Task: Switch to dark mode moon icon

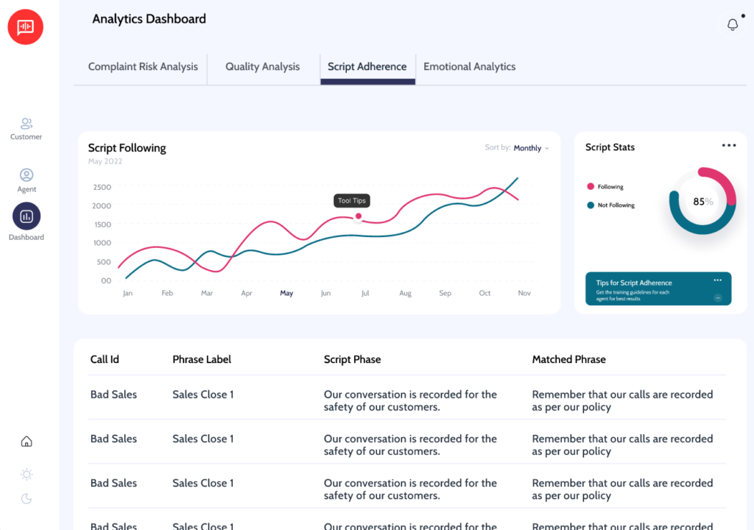Action: [27, 499]
